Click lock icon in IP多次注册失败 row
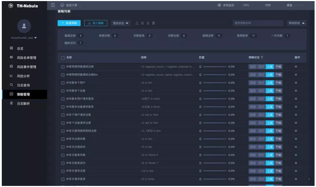This screenshot has height=187, width=316. click(200, 139)
